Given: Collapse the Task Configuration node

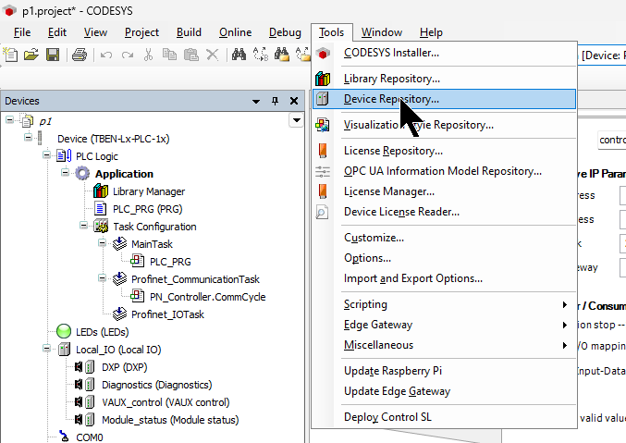Looking at the screenshot, I should pos(83,225).
